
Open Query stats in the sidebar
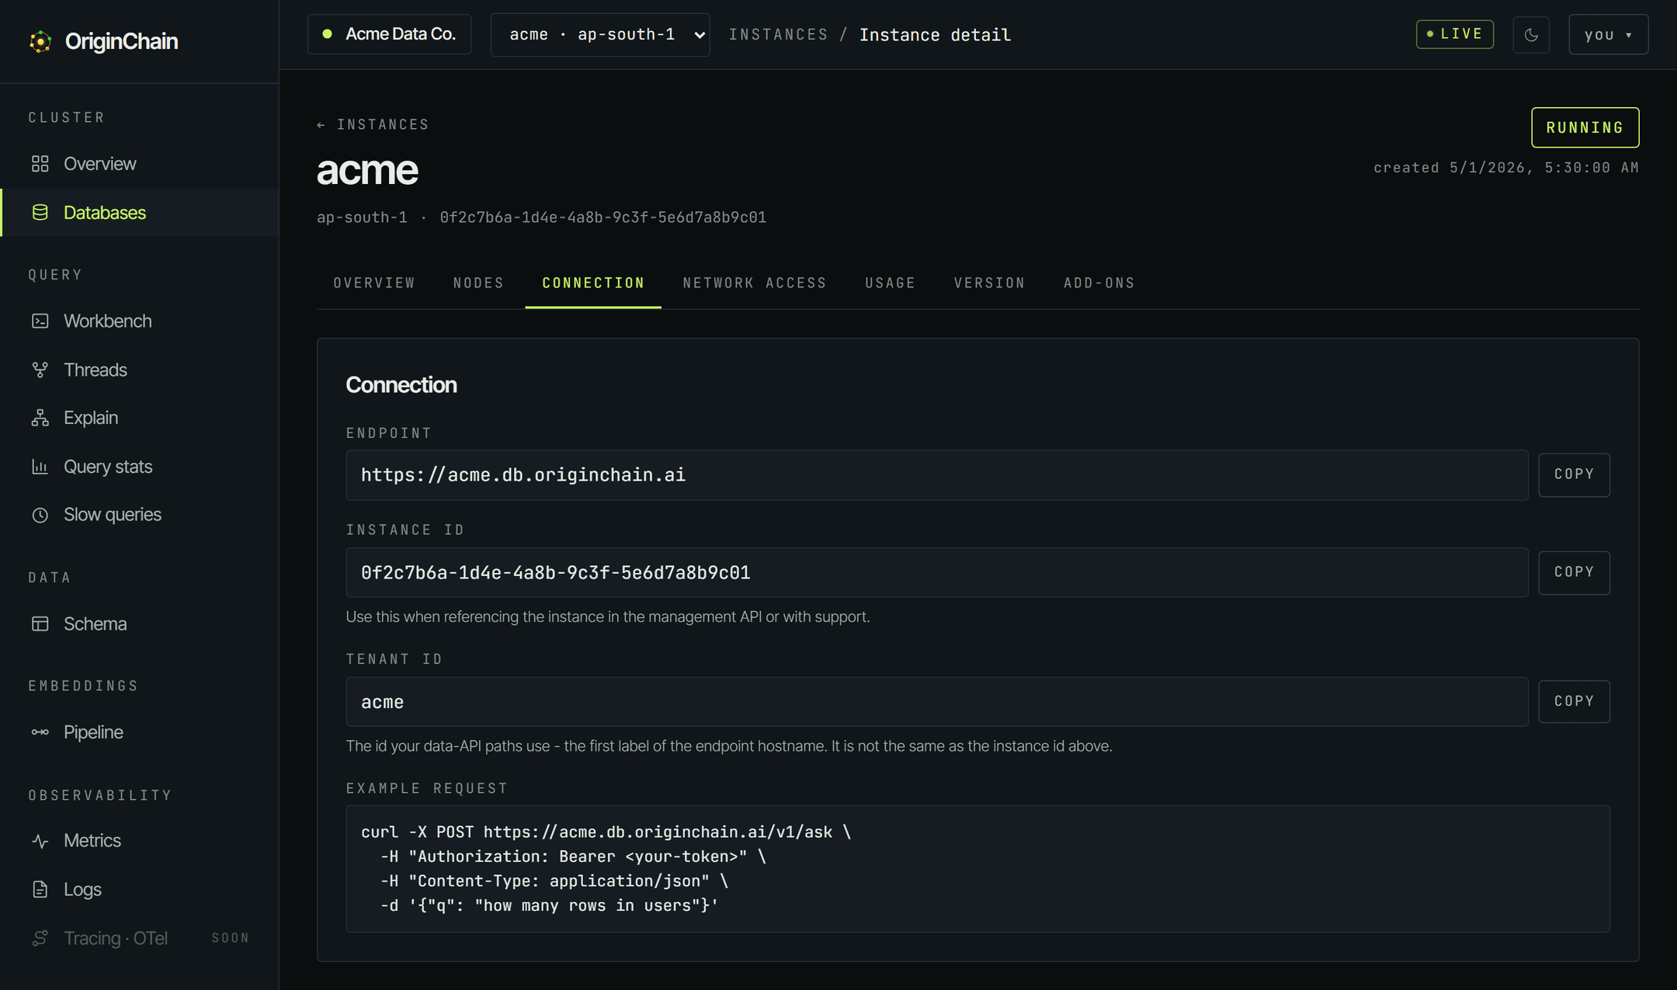(140, 466)
